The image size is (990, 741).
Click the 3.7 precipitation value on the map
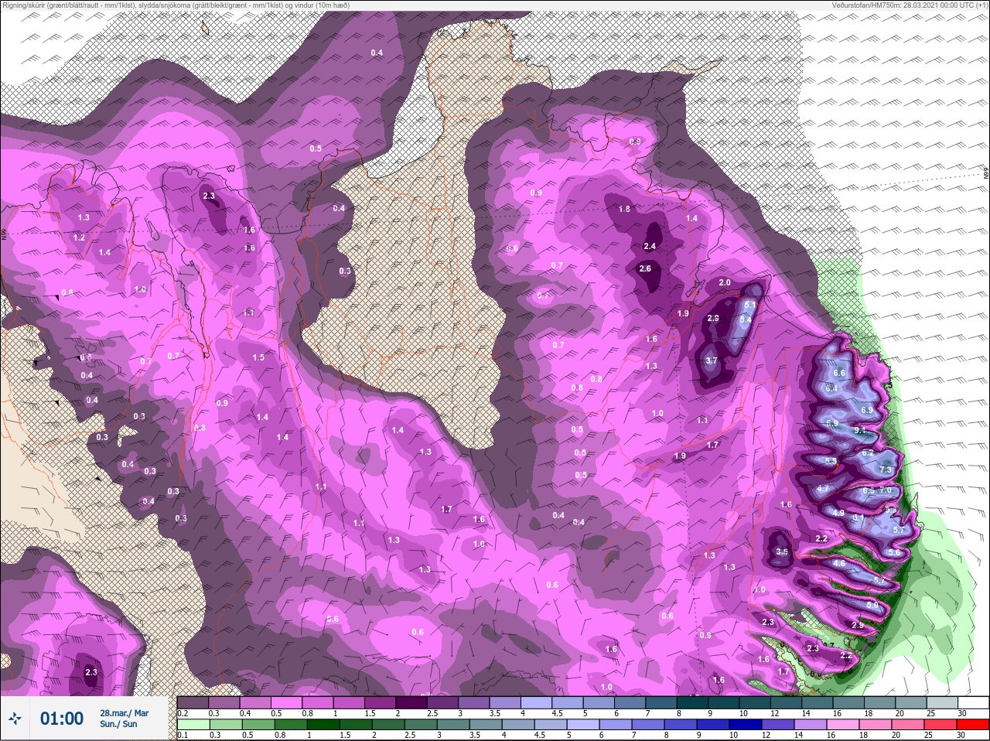(x=712, y=360)
